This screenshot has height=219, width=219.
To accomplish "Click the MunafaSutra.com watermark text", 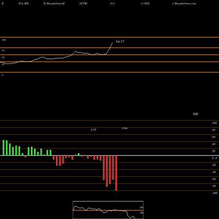I will (184, 4).
